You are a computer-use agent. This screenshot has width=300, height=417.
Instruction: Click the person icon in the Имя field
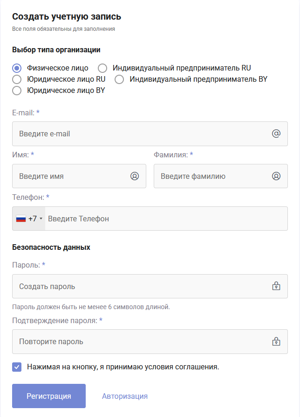(x=135, y=176)
